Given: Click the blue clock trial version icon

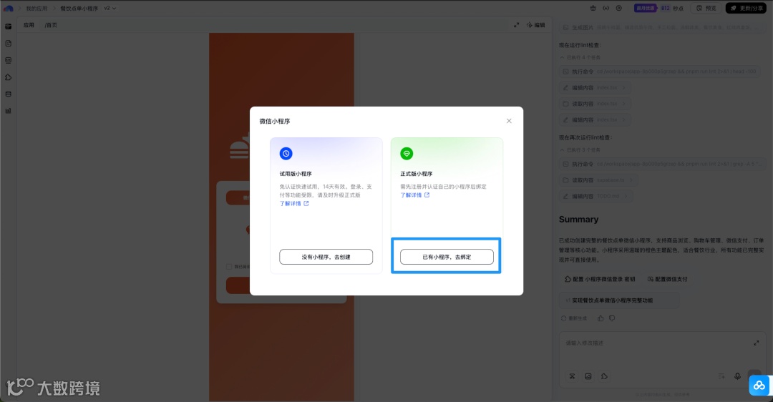Looking at the screenshot, I should [286, 153].
